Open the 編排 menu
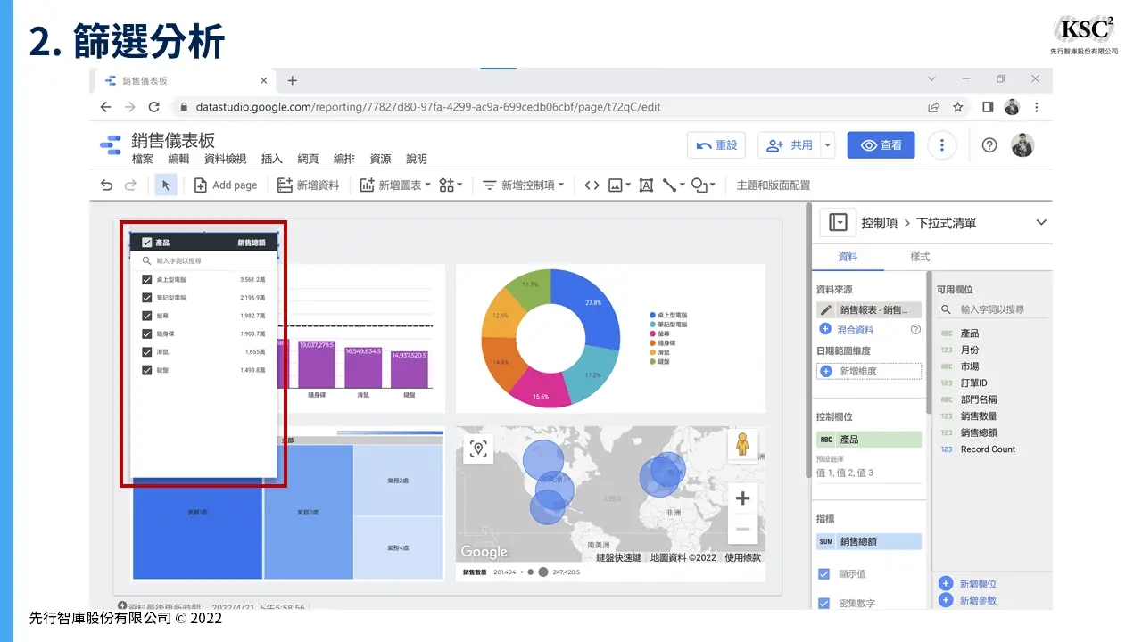This screenshot has width=1142, height=642. (x=344, y=159)
